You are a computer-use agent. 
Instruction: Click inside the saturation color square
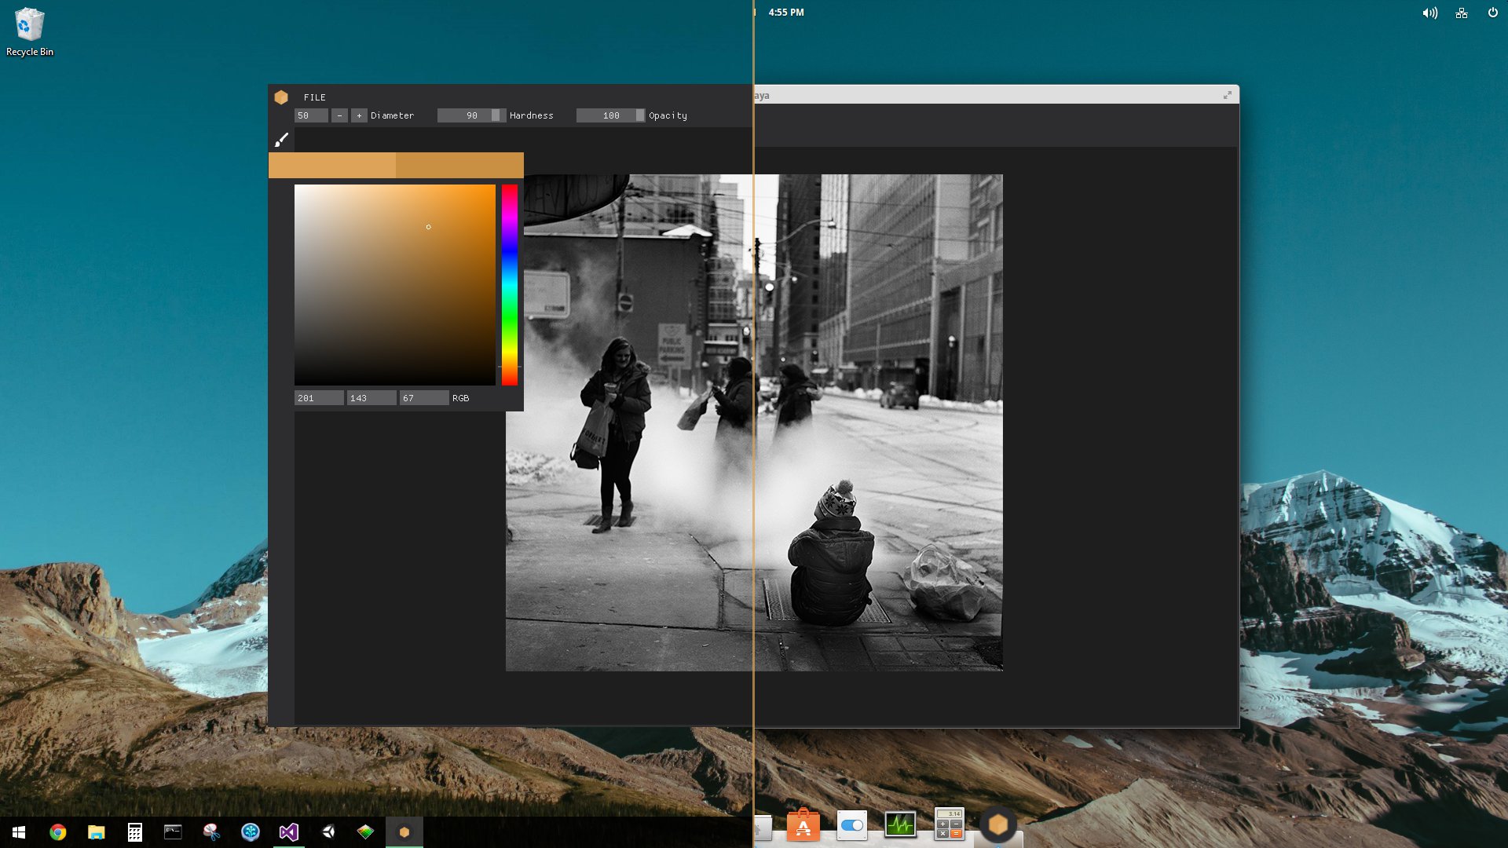click(394, 284)
